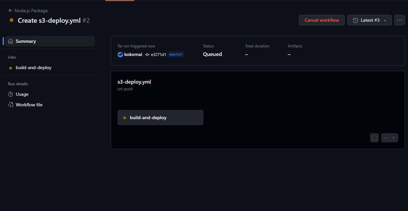408x211 pixels.
Task: Click the 'Re-run triggered now' text
Action: pyautogui.click(x=136, y=46)
